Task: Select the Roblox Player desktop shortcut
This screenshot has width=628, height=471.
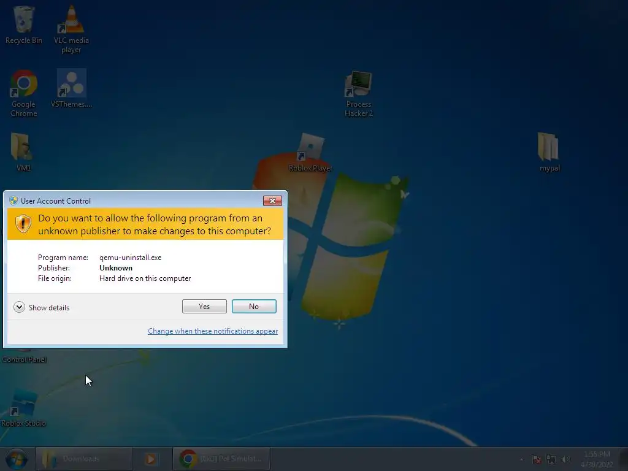Action: click(x=311, y=153)
